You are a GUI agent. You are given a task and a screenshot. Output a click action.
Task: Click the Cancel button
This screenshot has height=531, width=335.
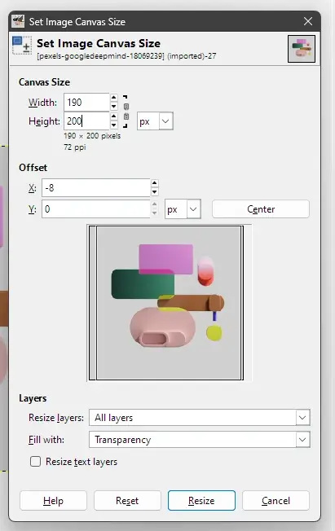pyautogui.click(x=275, y=501)
